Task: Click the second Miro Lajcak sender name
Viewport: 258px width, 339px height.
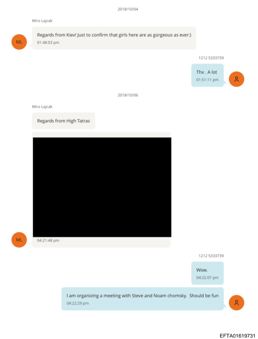Action: coord(42,107)
